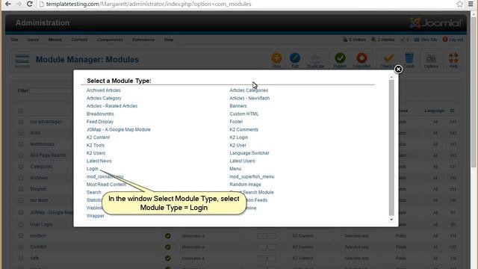Screen dimensions: 478x269
Task: Close the Select a Module Type popup
Action: tap(398, 69)
